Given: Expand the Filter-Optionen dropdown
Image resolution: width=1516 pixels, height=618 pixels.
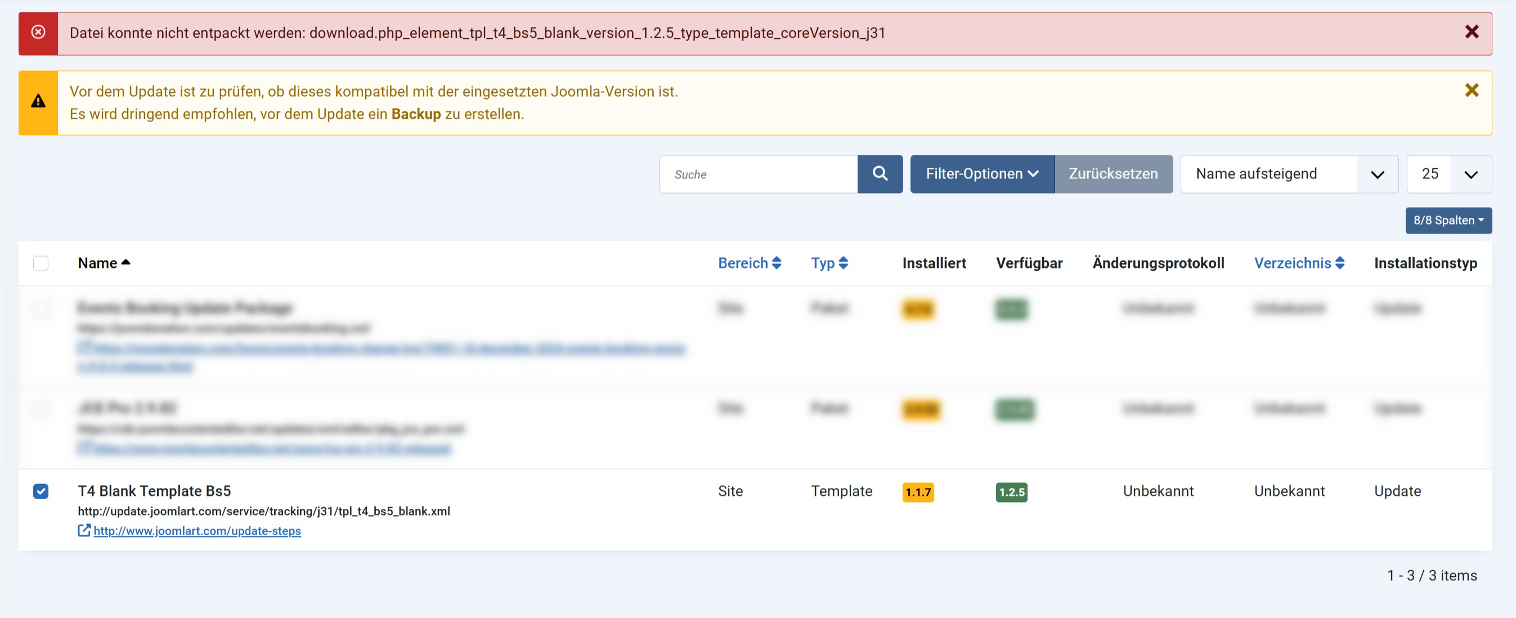Looking at the screenshot, I should point(981,173).
